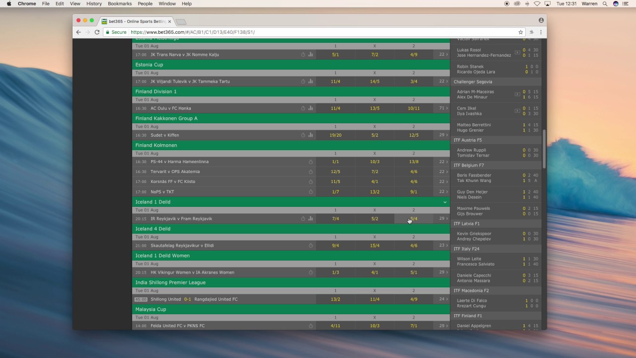Expand 71 markets for AC Oulu v FC Honka

pyautogui.click(x=443, y=108)
